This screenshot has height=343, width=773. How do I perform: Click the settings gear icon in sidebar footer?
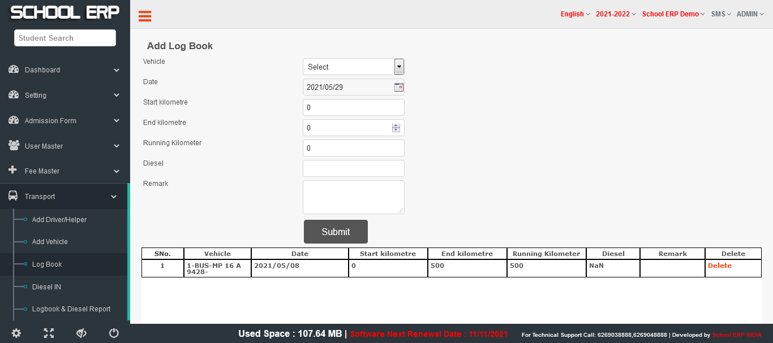coord(16,333)
